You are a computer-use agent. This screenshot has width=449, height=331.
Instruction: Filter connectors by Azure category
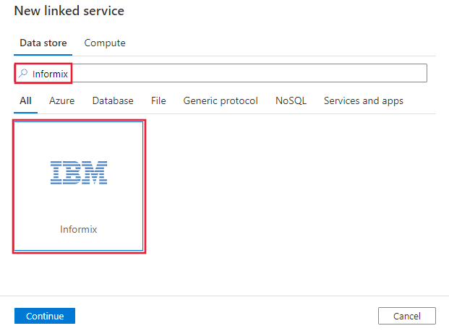61,100
